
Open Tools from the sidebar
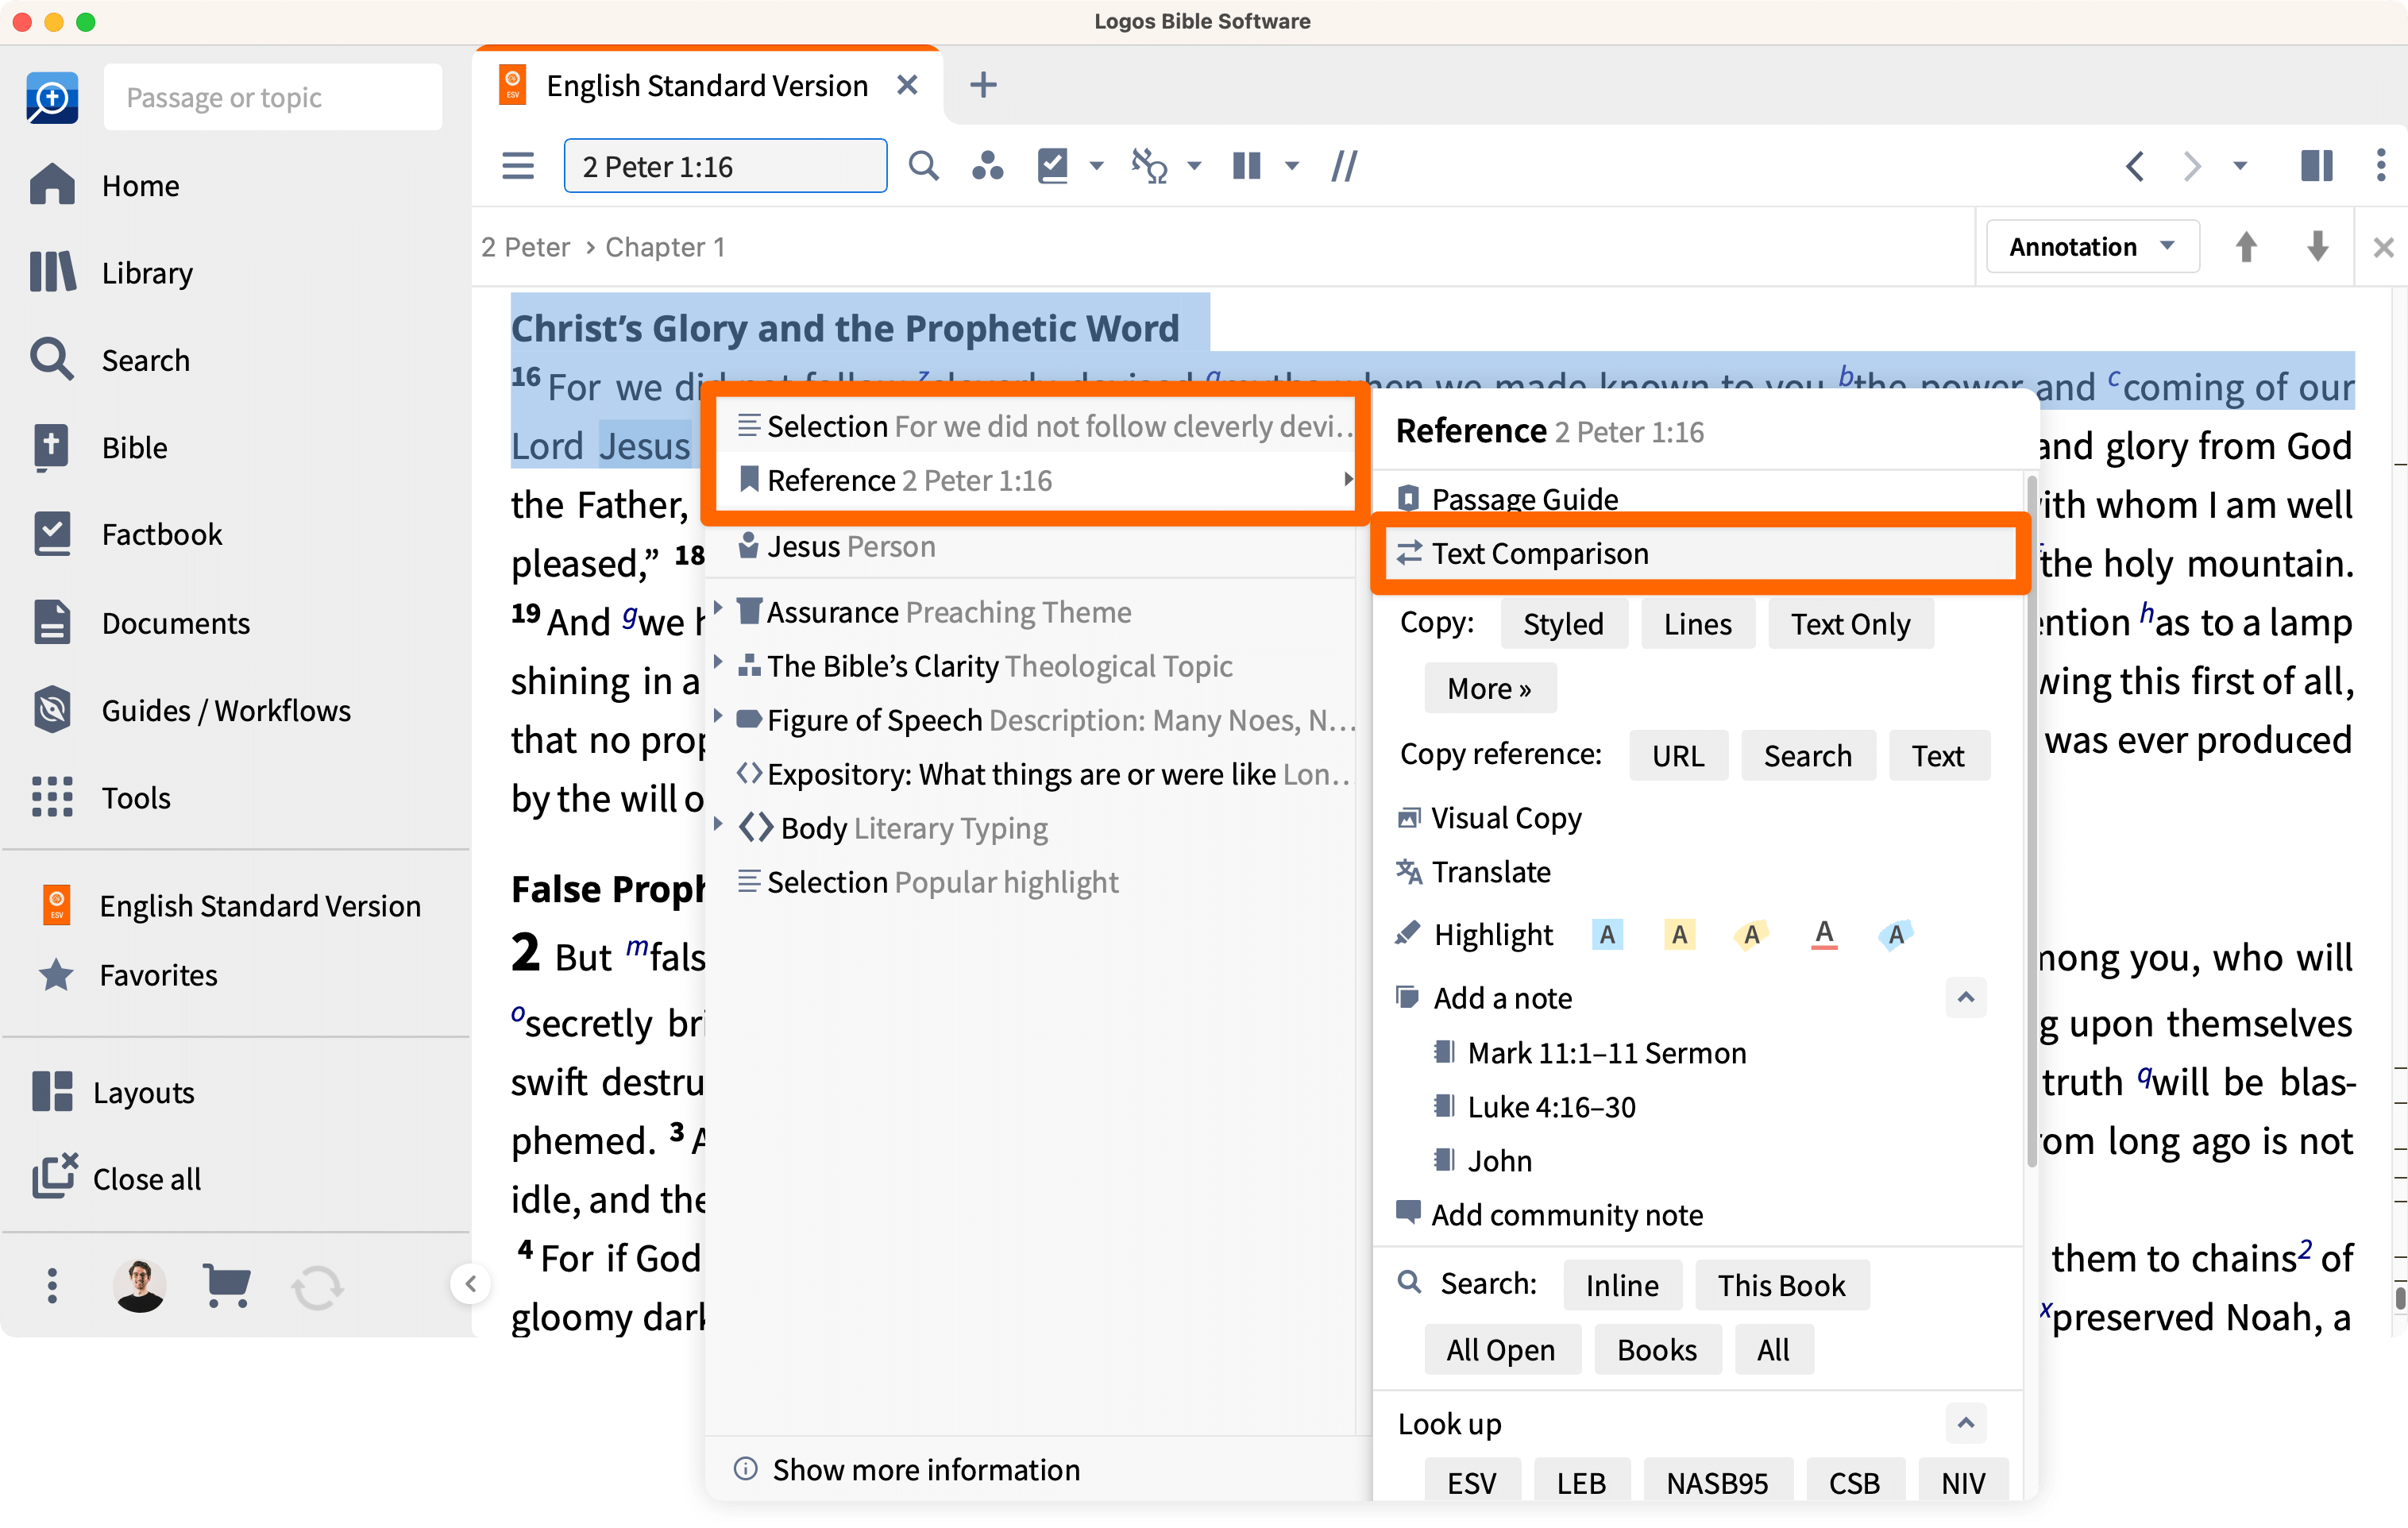(100, 797)
